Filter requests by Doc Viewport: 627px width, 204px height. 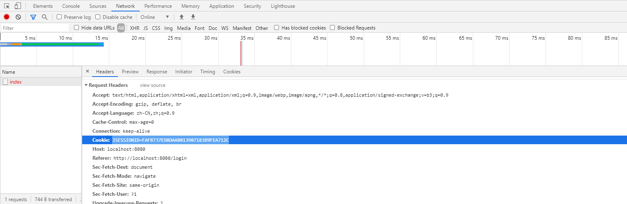(213, 28)
